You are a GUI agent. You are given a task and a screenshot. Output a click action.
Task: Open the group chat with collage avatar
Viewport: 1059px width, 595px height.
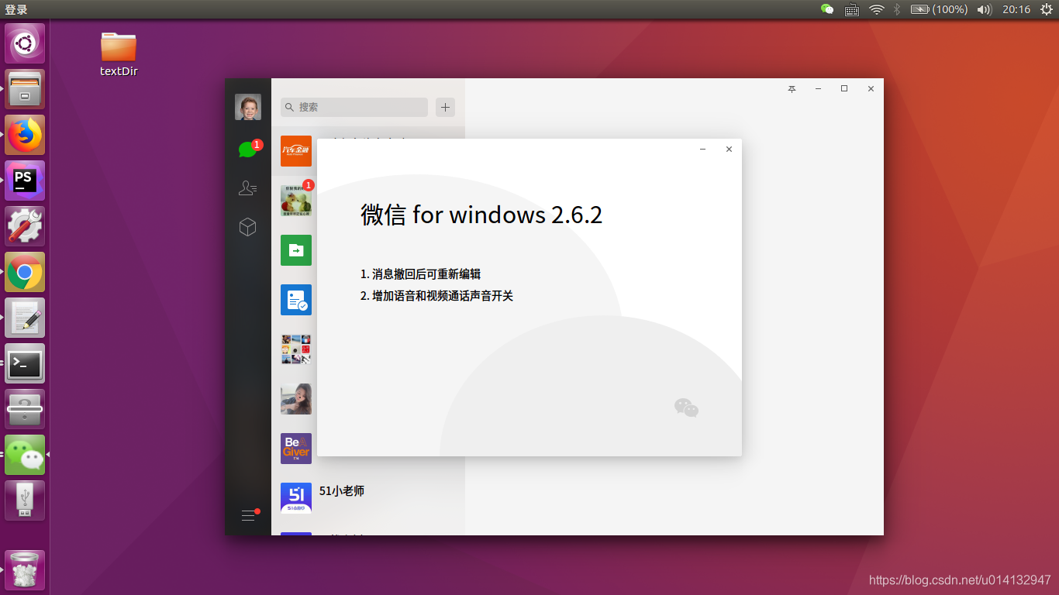click(x=296, y=349)
